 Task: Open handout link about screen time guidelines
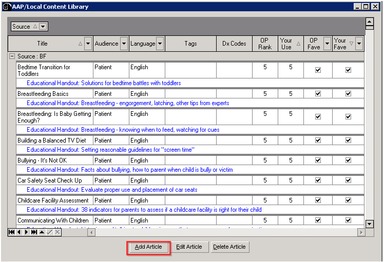click(110, 150)
